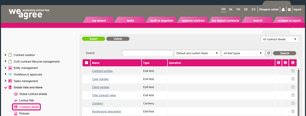Toggle the Total contract value row checkbox

click(x=293, y=95)
